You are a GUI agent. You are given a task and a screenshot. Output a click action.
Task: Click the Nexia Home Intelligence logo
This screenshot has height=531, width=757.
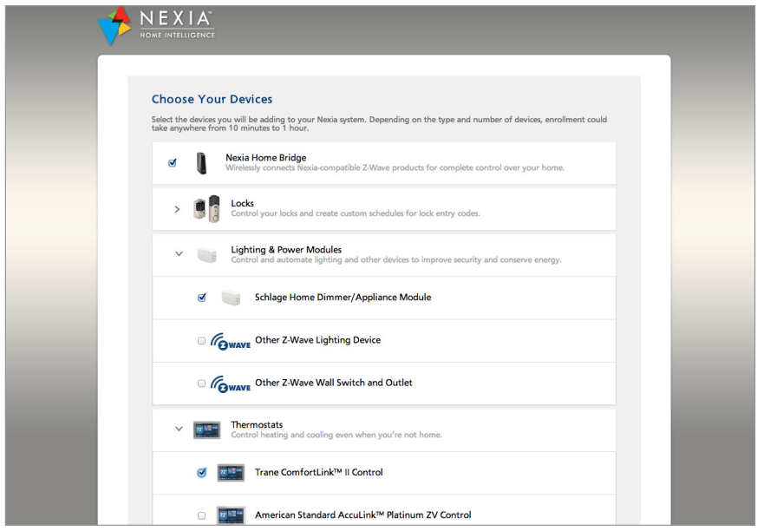[x=156, y=26]
